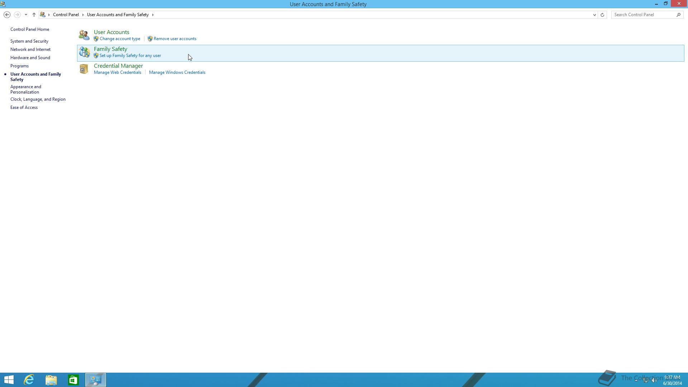Open Programs category
Screen dimensions: 688x387
tap(19, 66)
